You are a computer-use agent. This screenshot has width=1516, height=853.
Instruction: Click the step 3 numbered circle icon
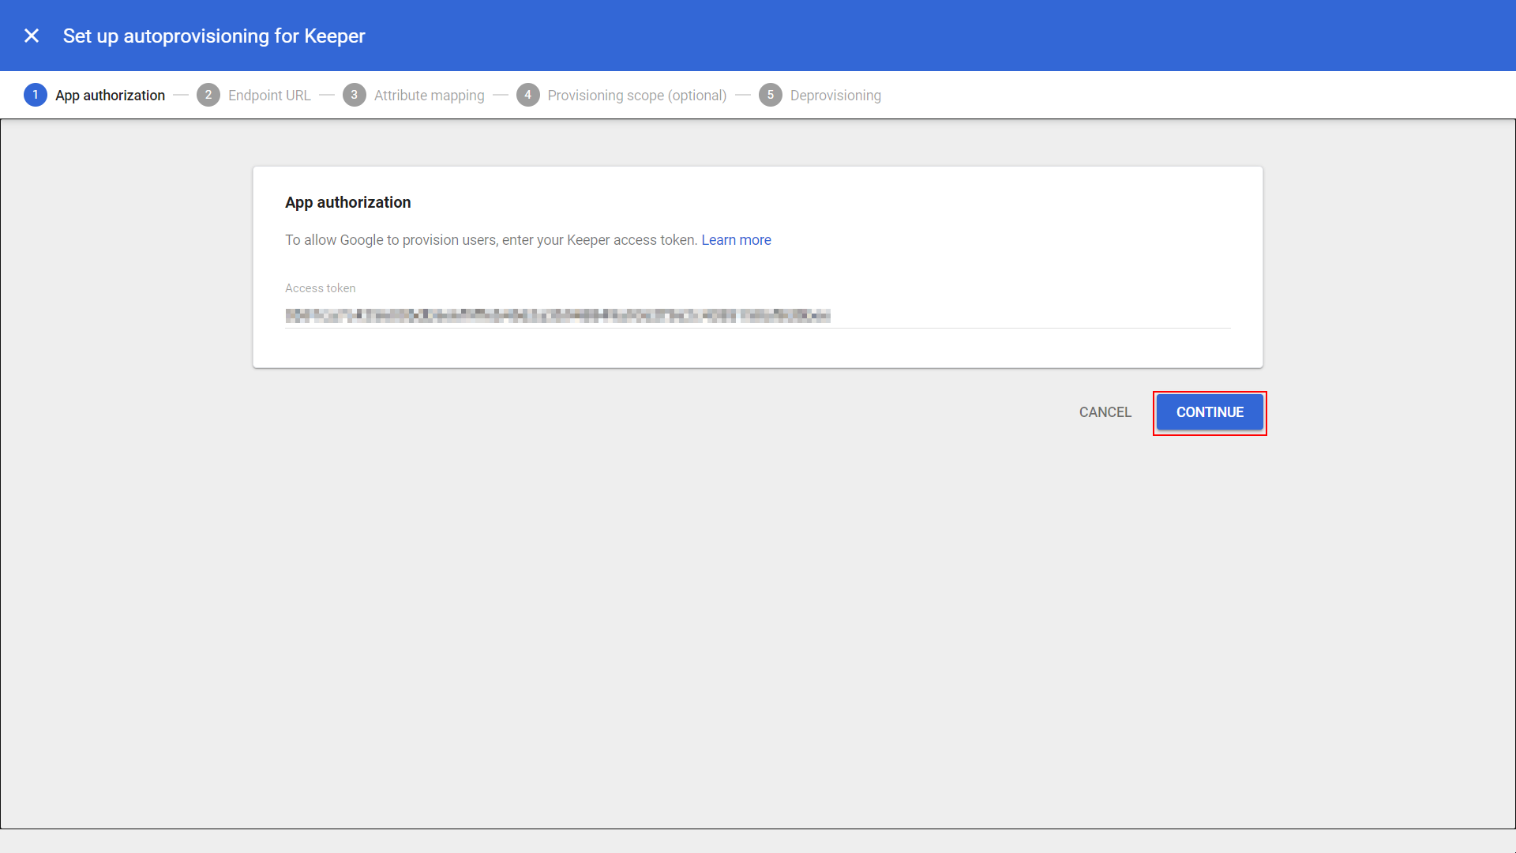[355, 95]
